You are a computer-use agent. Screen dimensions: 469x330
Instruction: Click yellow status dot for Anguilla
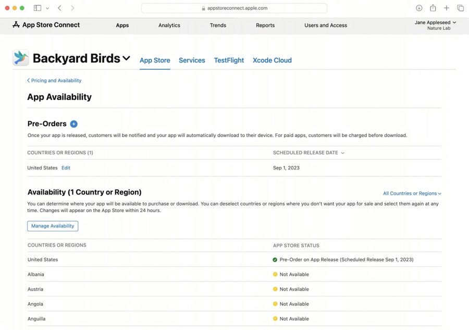tap(275, 319)
